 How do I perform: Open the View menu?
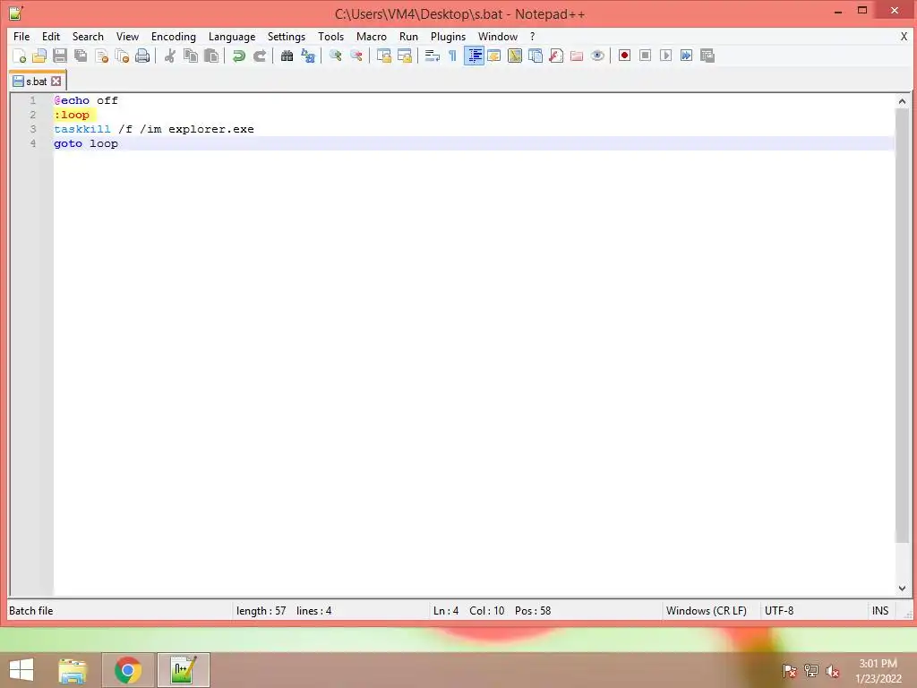[x=127, y=36]
